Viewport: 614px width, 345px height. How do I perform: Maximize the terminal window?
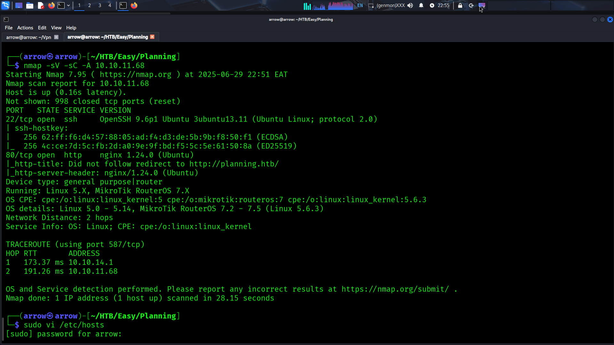coord(602,19)
